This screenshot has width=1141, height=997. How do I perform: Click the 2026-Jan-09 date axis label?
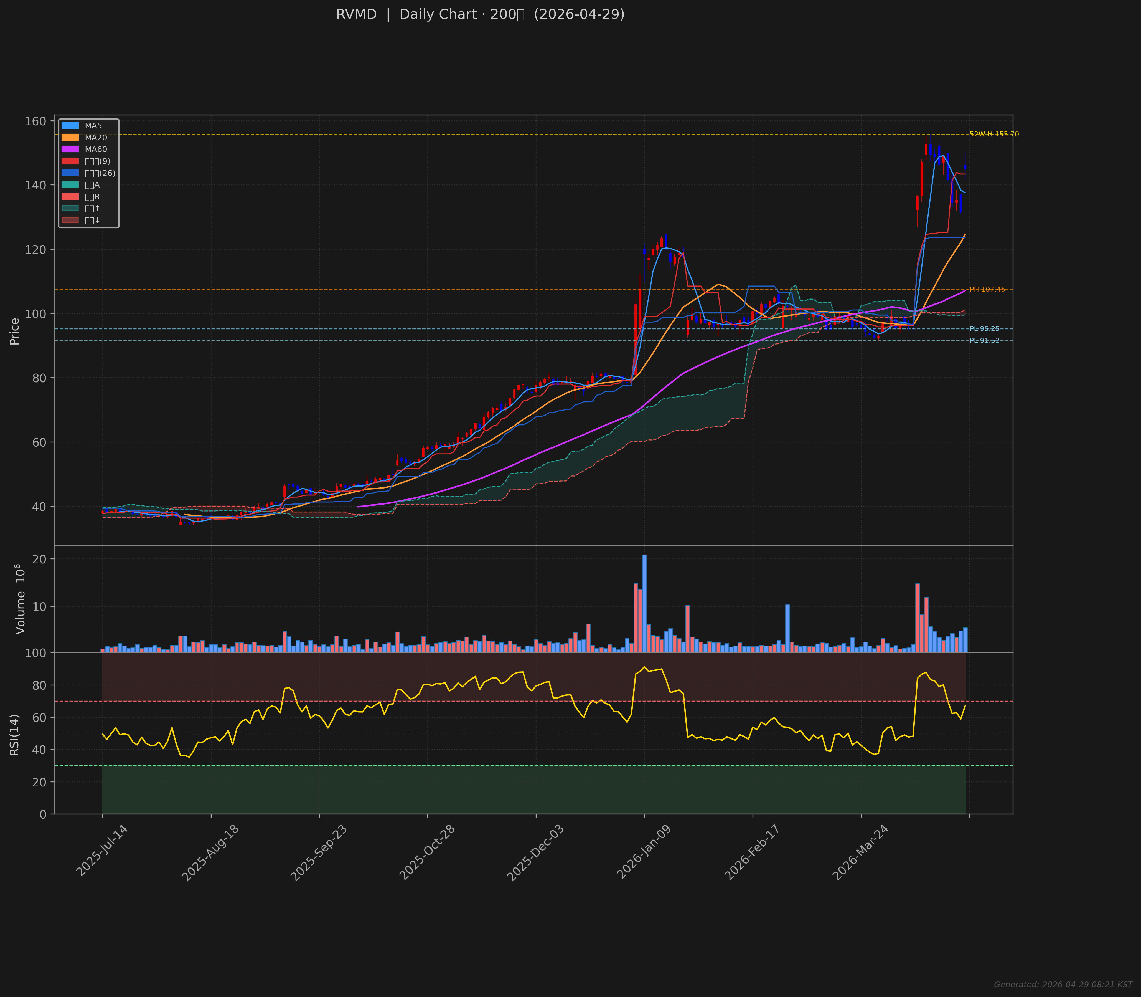[x=644, y=852]
